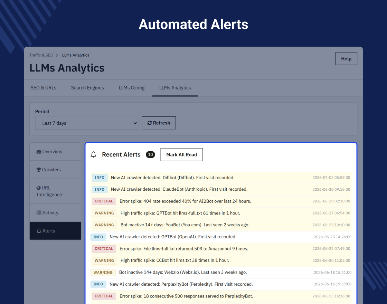Open the Diffbot crawler detected alert
The width and height of the screenshot is (387, 304).
[x=221, y=178]
